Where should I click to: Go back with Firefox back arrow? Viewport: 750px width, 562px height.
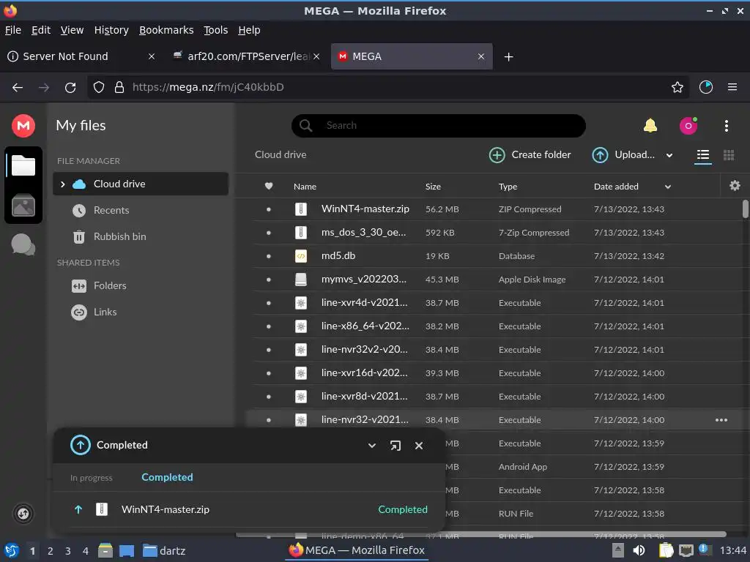(x=18, y=88)
